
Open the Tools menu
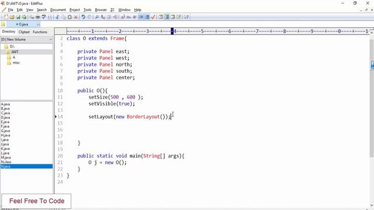point(88,10)
